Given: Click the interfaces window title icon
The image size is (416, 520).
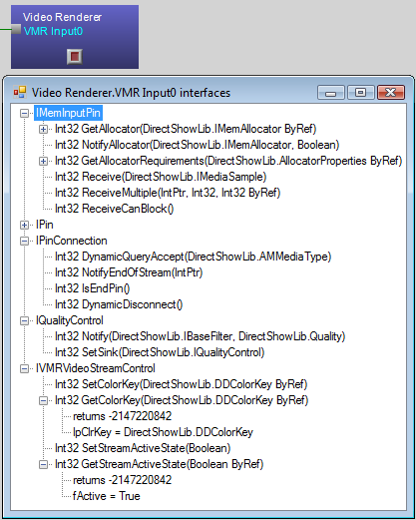Looking at the screenshot, I should click(20, 92).
